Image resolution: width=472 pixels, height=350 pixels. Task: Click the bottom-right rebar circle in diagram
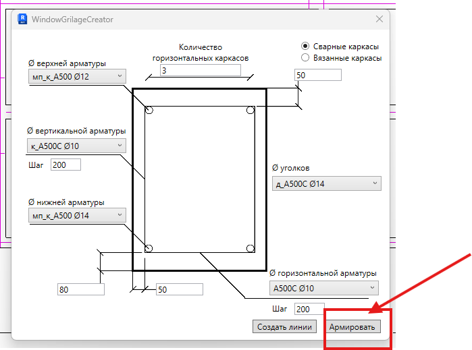click(250, 248)
